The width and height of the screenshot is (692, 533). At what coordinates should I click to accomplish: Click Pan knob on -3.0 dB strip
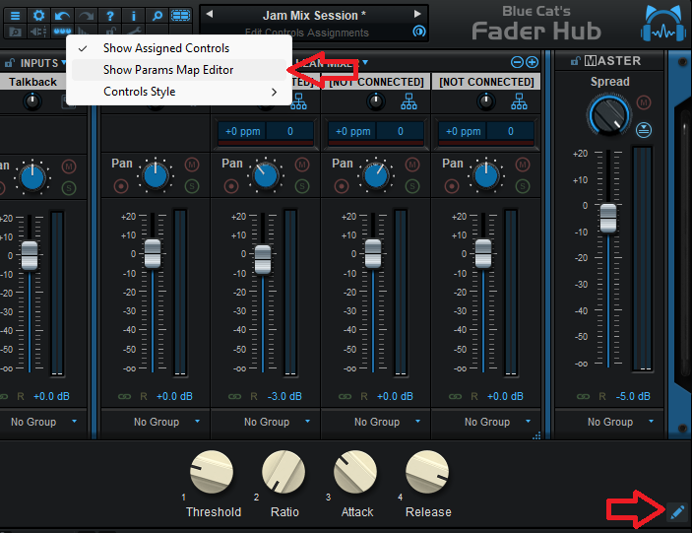click(x=266, y=175)
